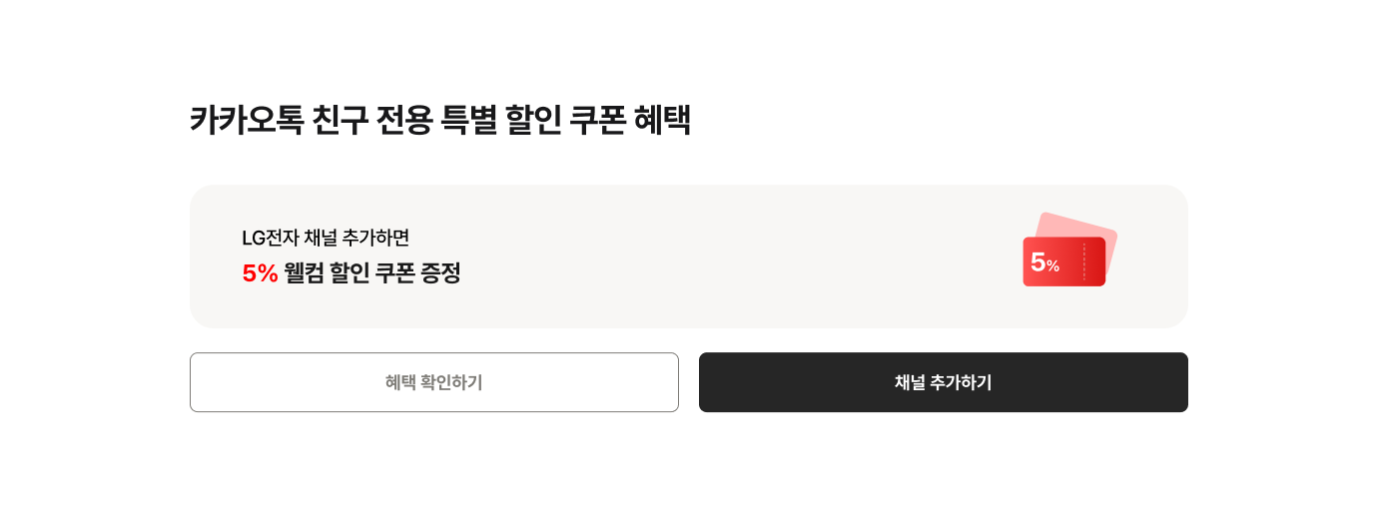Viewport: 1378px width, 508px height.
Task: Click the word 웰컴 in the banner
Action: point(304,272)
